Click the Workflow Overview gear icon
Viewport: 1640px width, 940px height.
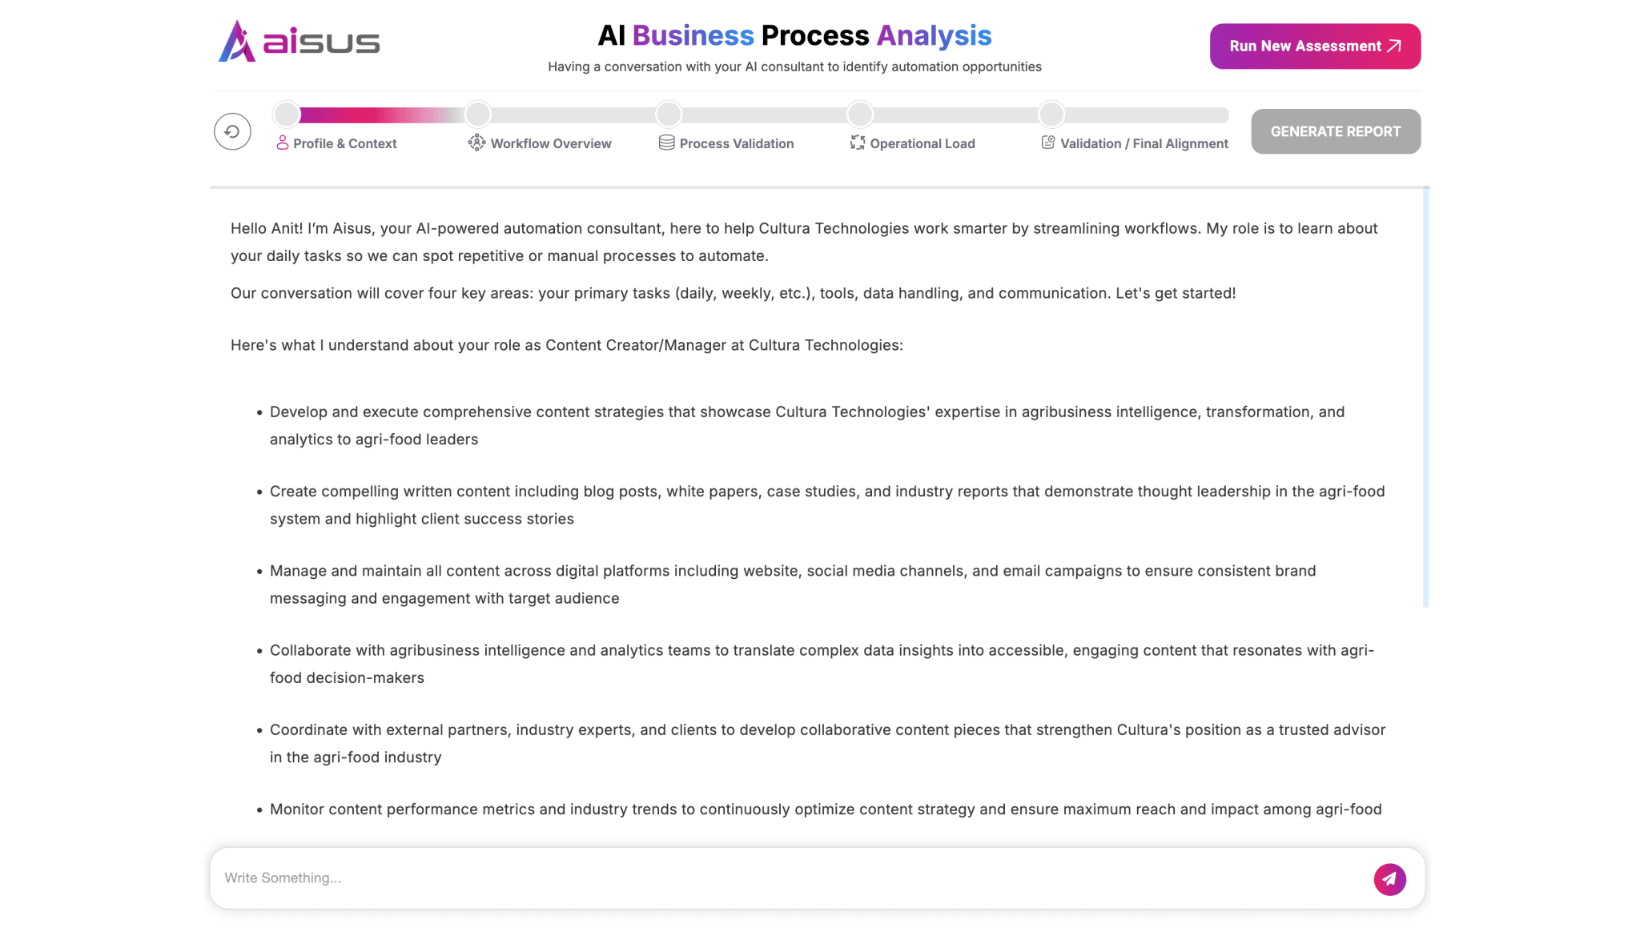click(x=476, y=143)
